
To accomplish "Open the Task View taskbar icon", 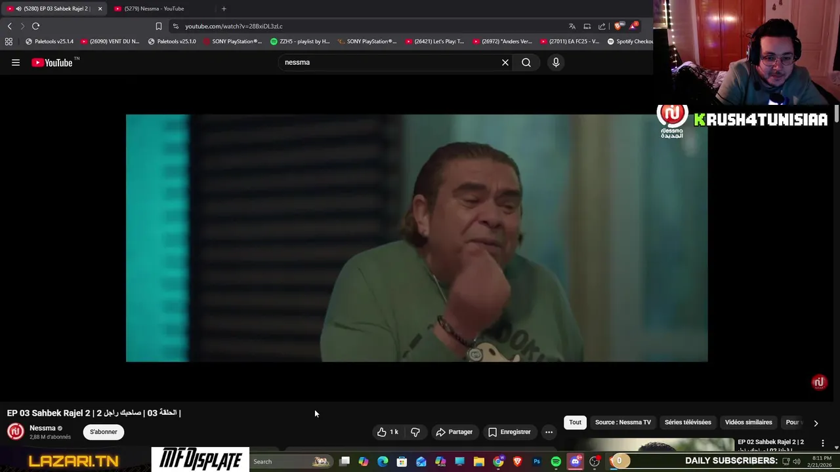I will click(345, 462).
